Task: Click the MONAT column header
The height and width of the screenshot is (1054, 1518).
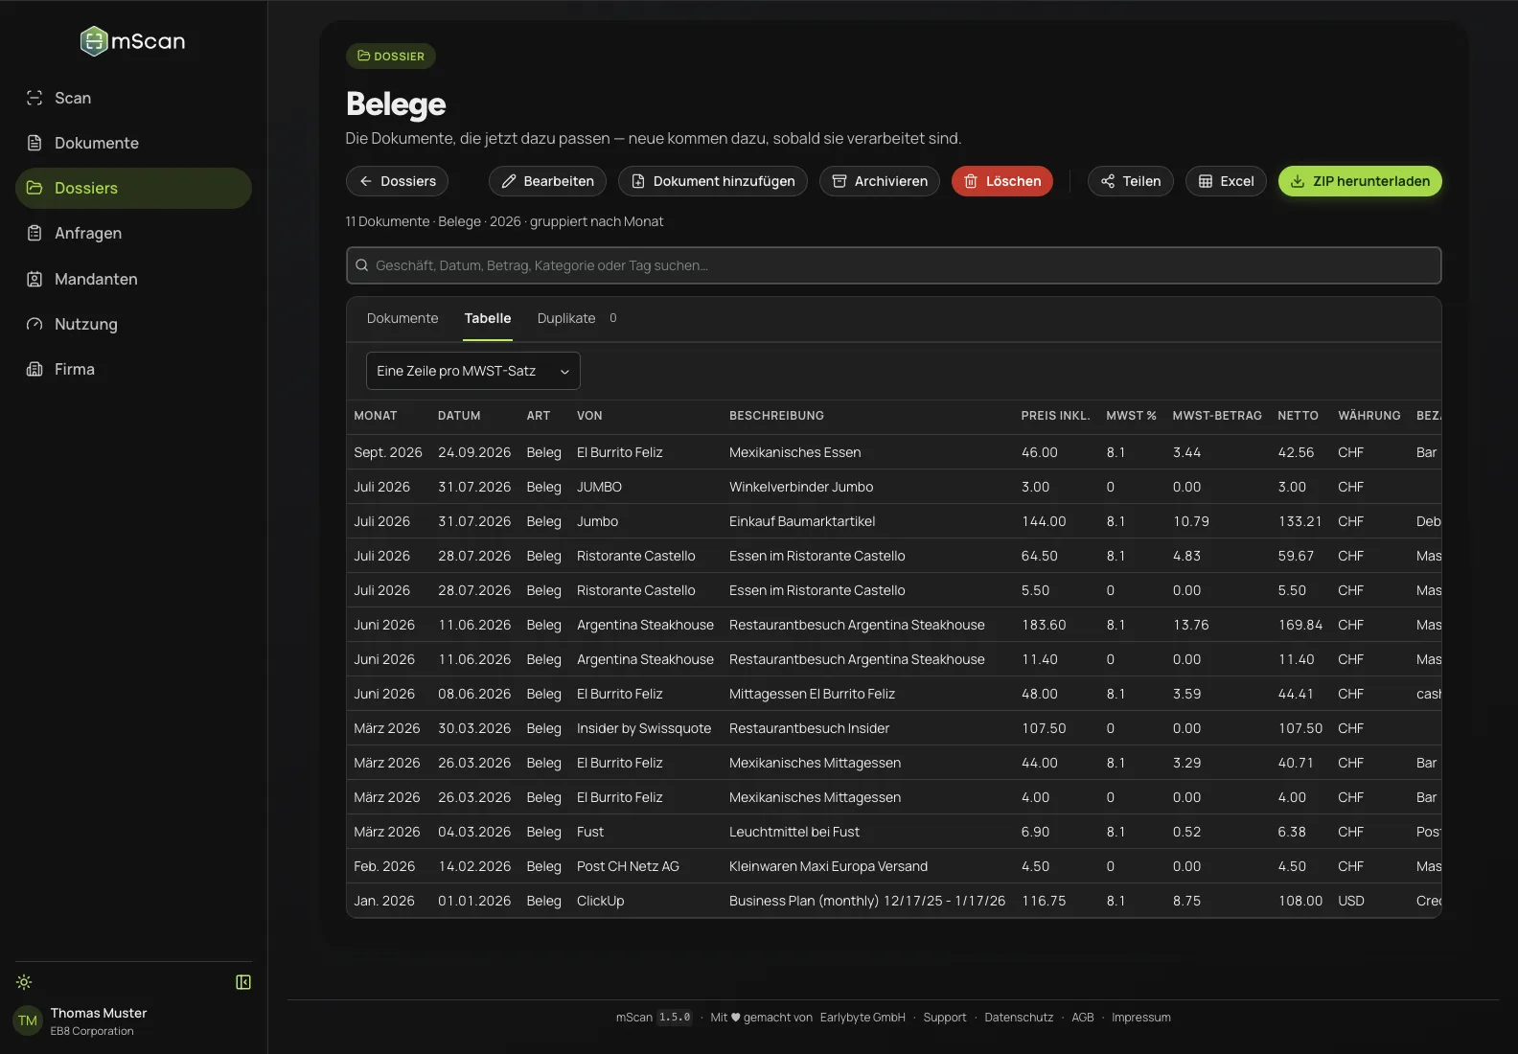Action: pos(376,416)
